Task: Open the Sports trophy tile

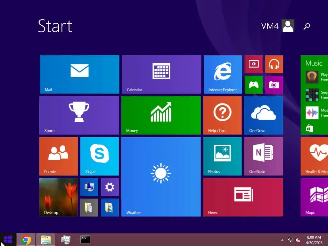Action: [x=79, y=115]
